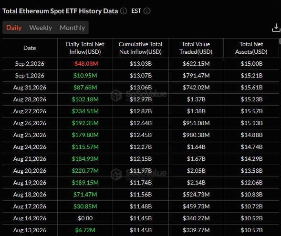
Task: Select the Sep 2,2026 date cell
Action: [x=30, y=64]
